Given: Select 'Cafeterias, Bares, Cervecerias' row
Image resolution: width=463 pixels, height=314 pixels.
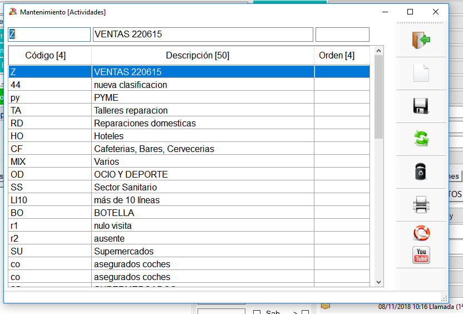Looking at the screenshot, I should (189, 149).
